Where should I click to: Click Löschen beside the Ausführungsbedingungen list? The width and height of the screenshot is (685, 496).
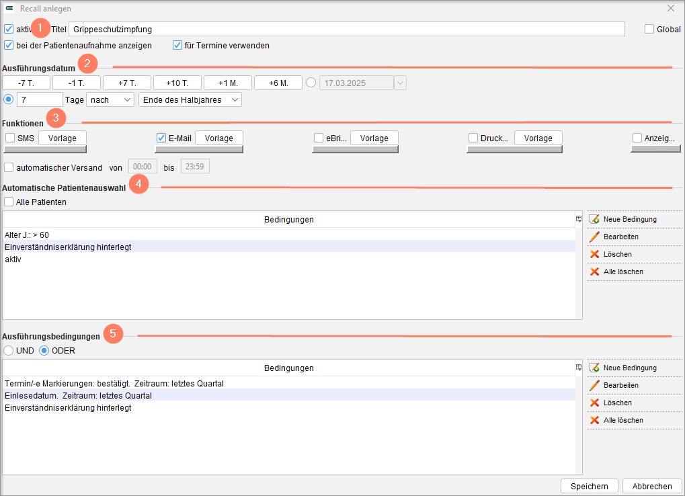pyautogui.click(x=611, y=403)
